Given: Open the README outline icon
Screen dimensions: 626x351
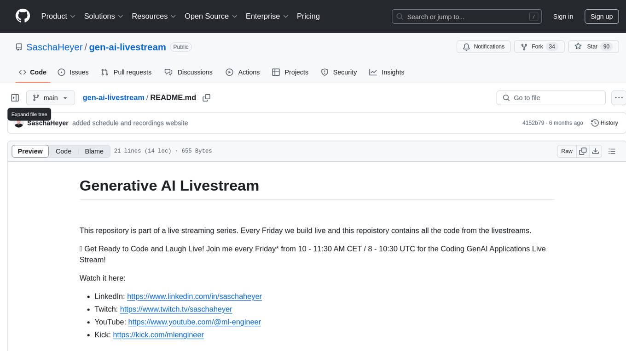Looking at the screenshot, I should click(612, 151).
